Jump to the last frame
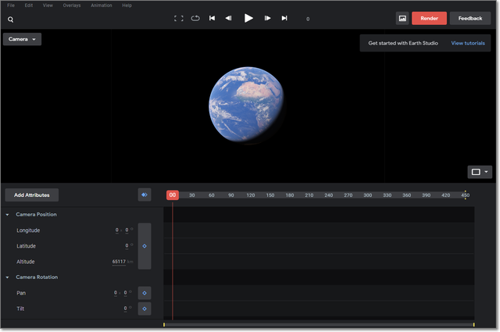500x332 pixels. tap(284, 18)
